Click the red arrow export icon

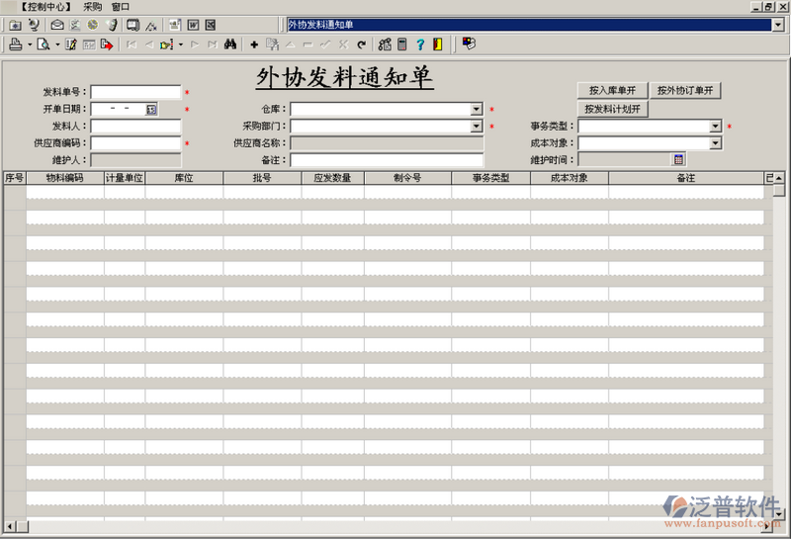pos(107,45)
